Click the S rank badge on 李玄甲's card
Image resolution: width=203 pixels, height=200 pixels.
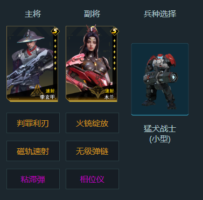pyautogui.click(x=55, y=31)
